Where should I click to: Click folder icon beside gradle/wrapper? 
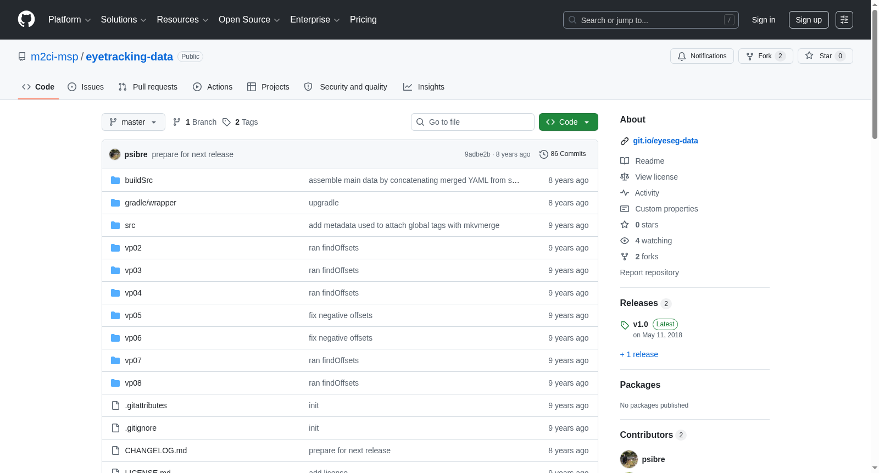[115, 203]
